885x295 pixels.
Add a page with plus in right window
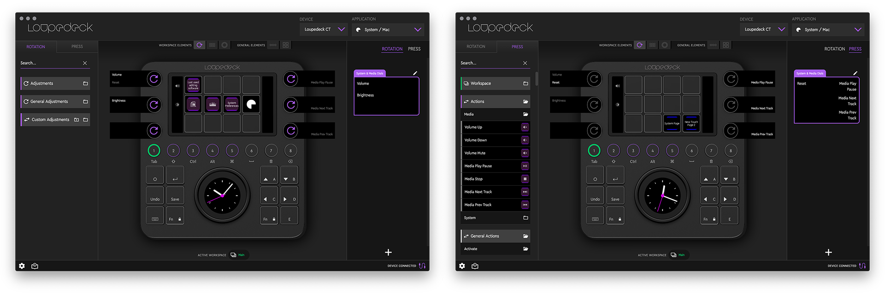pos(828,252)
